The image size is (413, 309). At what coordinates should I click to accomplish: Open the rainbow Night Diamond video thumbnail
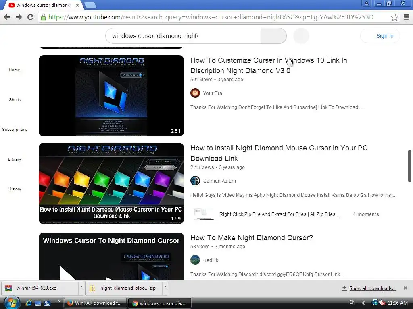point(111,183)
